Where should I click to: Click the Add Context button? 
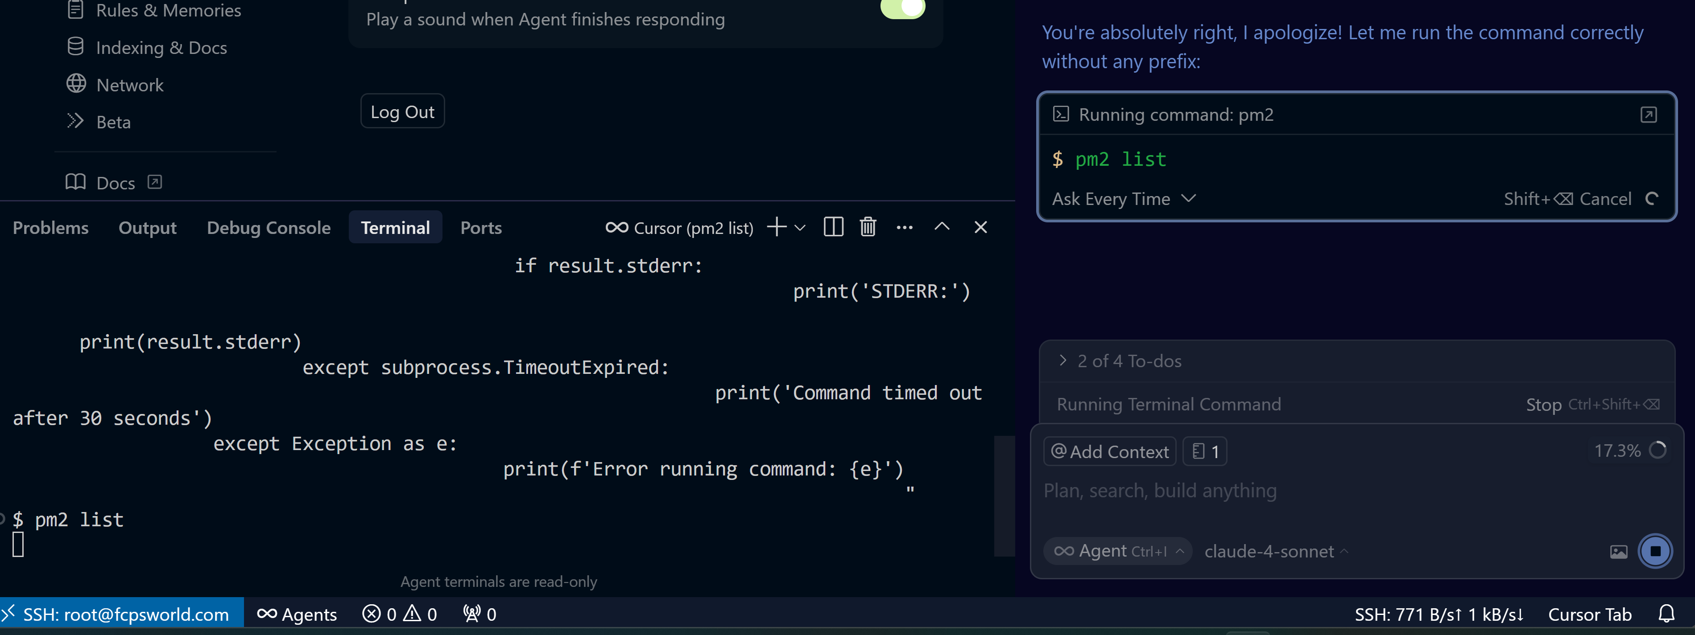click(1109, 451)
